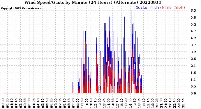Click the 02:20 time label
This screenshot has width=201, height=109.
tap(21, 103)
